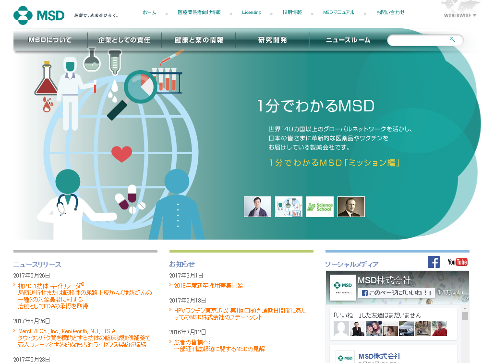
Task: Select the man in kimono banner thumbnail
Action: pyautogui.click(x=257, y=206)
